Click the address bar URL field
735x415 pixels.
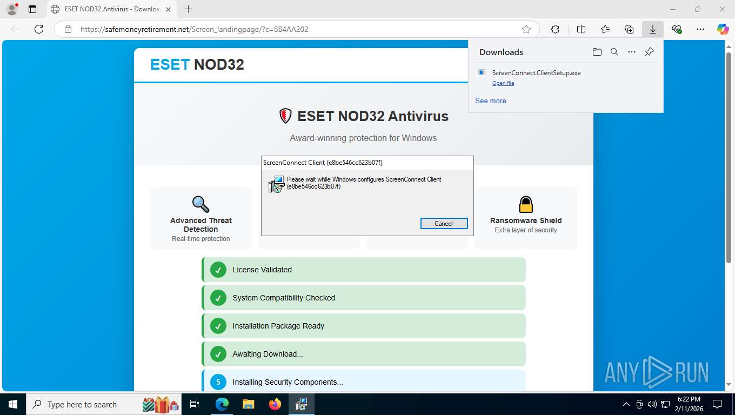coord(297,29)
